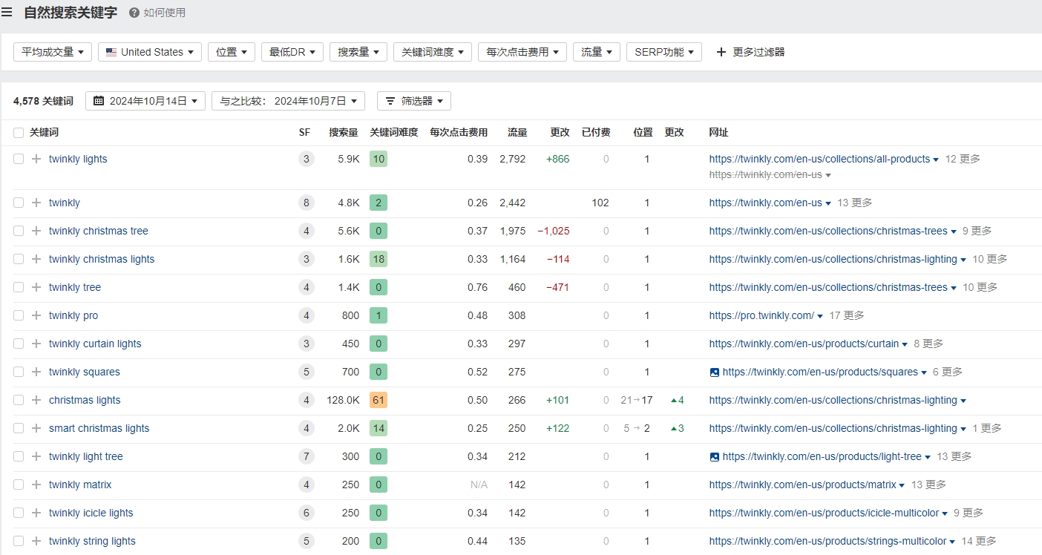Open the products/matrix URL link
This screenshot has width=1042, height=555.
click(803, 485)
